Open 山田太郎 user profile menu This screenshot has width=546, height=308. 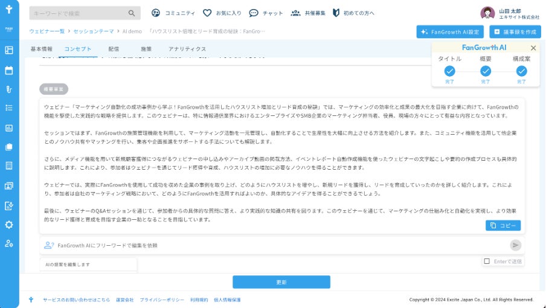pos(510,13)
